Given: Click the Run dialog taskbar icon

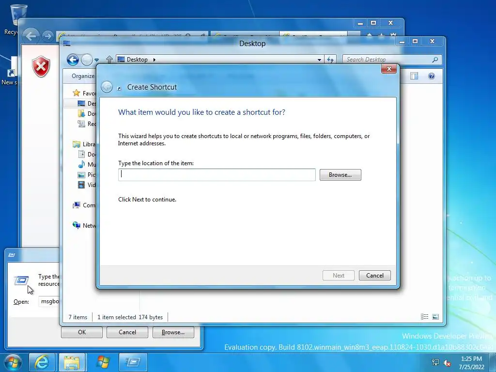Looking at the screenshot, I should tap(133, 362).
